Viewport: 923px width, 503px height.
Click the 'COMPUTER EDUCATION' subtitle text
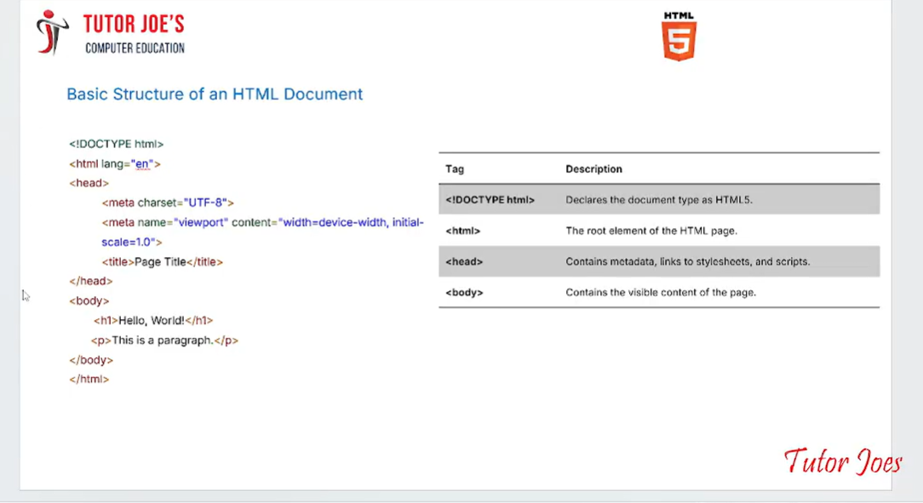pyautogui.click(x=135, y=49)
